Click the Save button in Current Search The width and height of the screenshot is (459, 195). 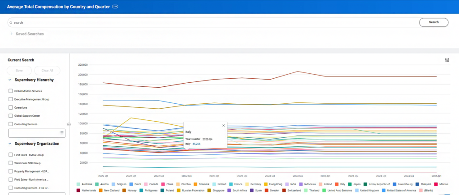[19, 71]
